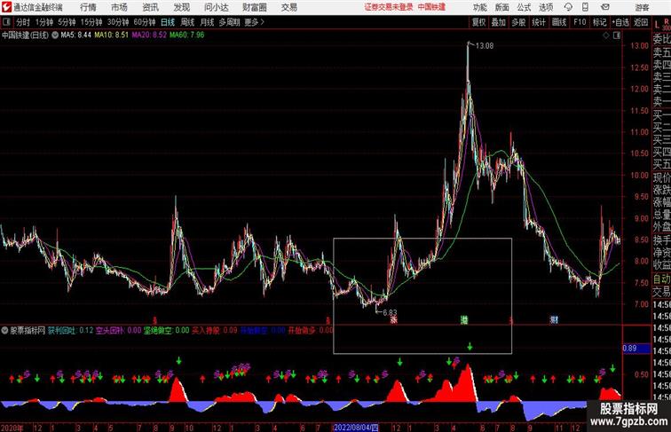
Task: Switch to 15分钟 period
Action: 91,22
